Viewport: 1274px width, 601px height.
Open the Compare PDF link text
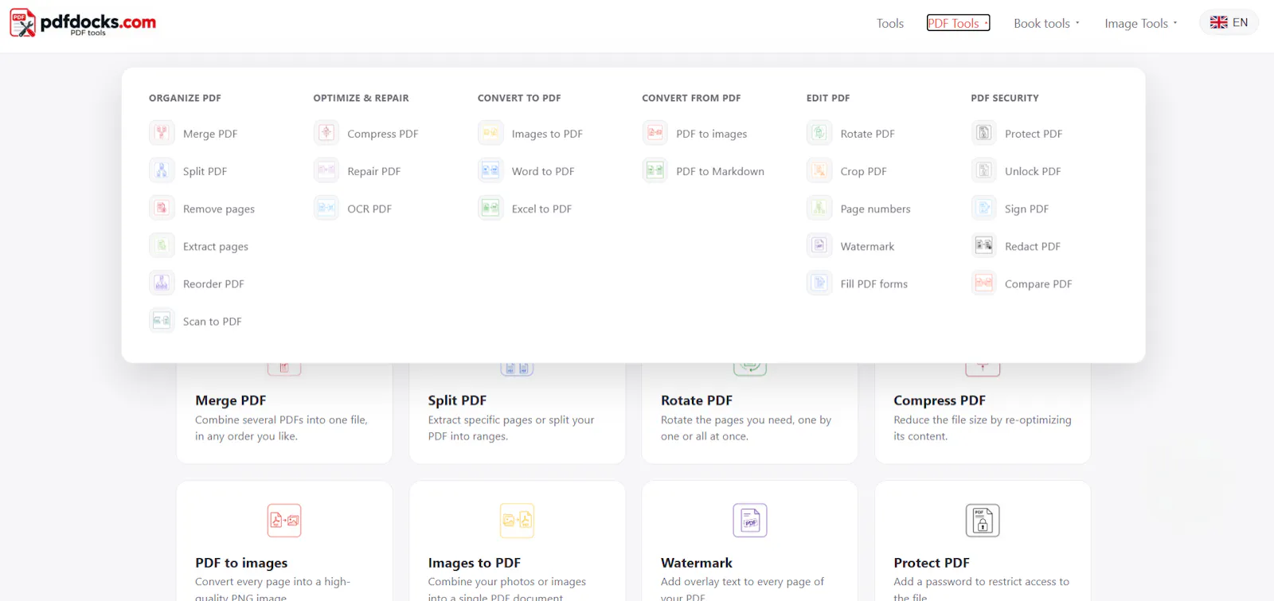[x=1038, y=283]
